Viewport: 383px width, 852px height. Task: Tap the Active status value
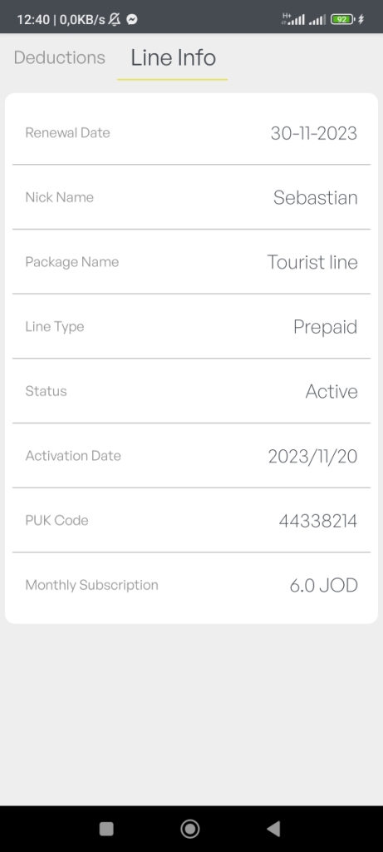[x=331, y=392]
